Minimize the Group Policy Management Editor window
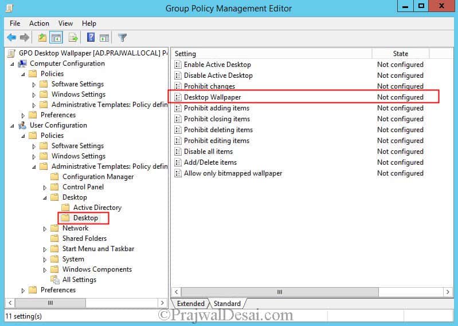The height and width of the screenshot is (326, 458). pyautogui.click(x=405, y=6)
